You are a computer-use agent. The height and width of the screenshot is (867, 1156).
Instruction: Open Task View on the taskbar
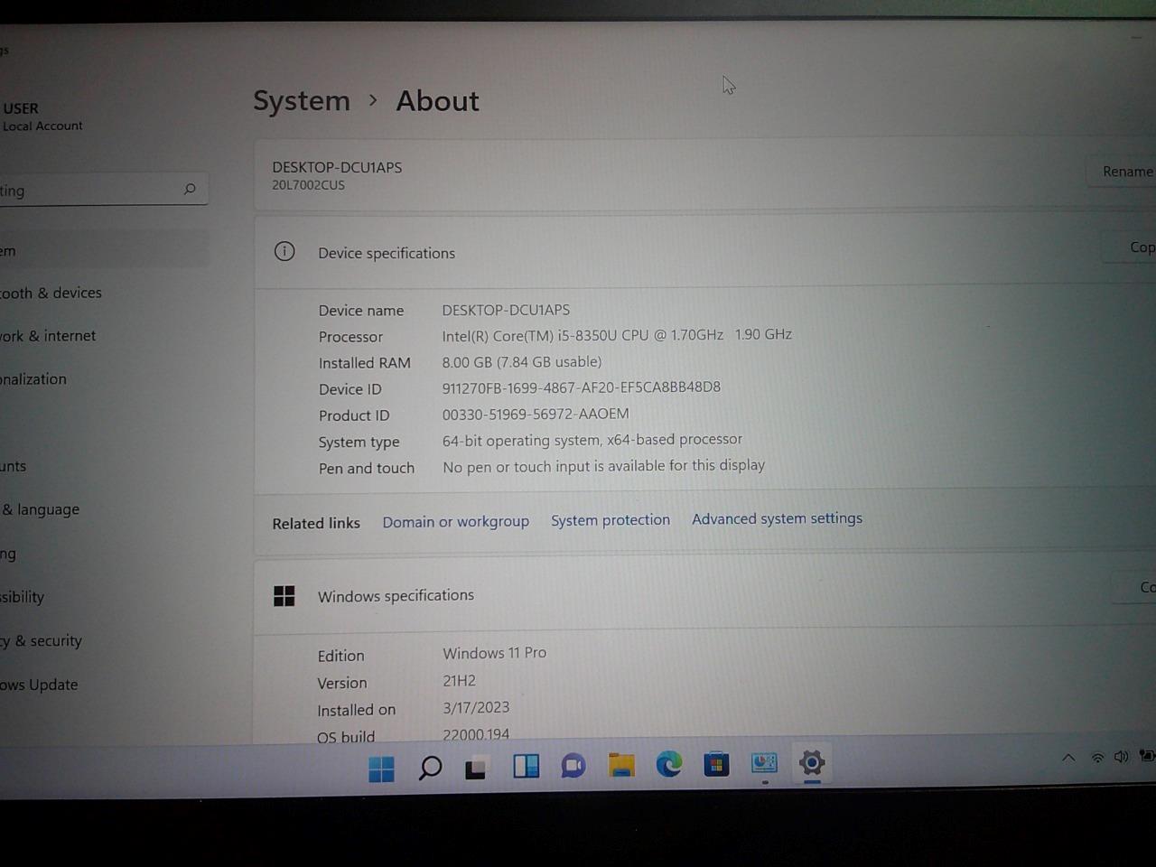click(x=476, y=768)
